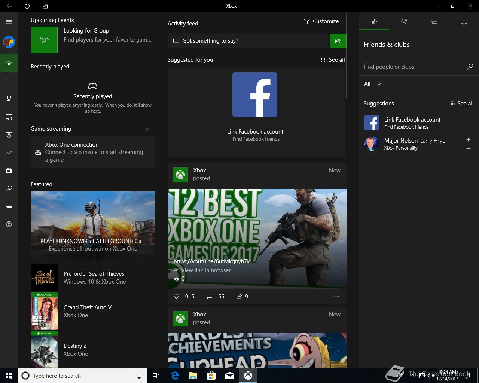Click the friends search magnifier icon
This screenshot has width=479, height=383.
pos(470,67)
